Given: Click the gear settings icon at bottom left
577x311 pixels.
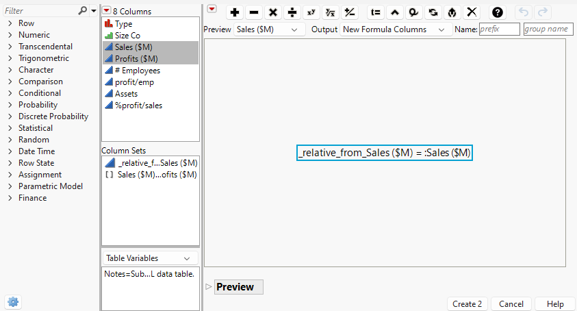Looking at the screenshot, I should pos(13,302).
